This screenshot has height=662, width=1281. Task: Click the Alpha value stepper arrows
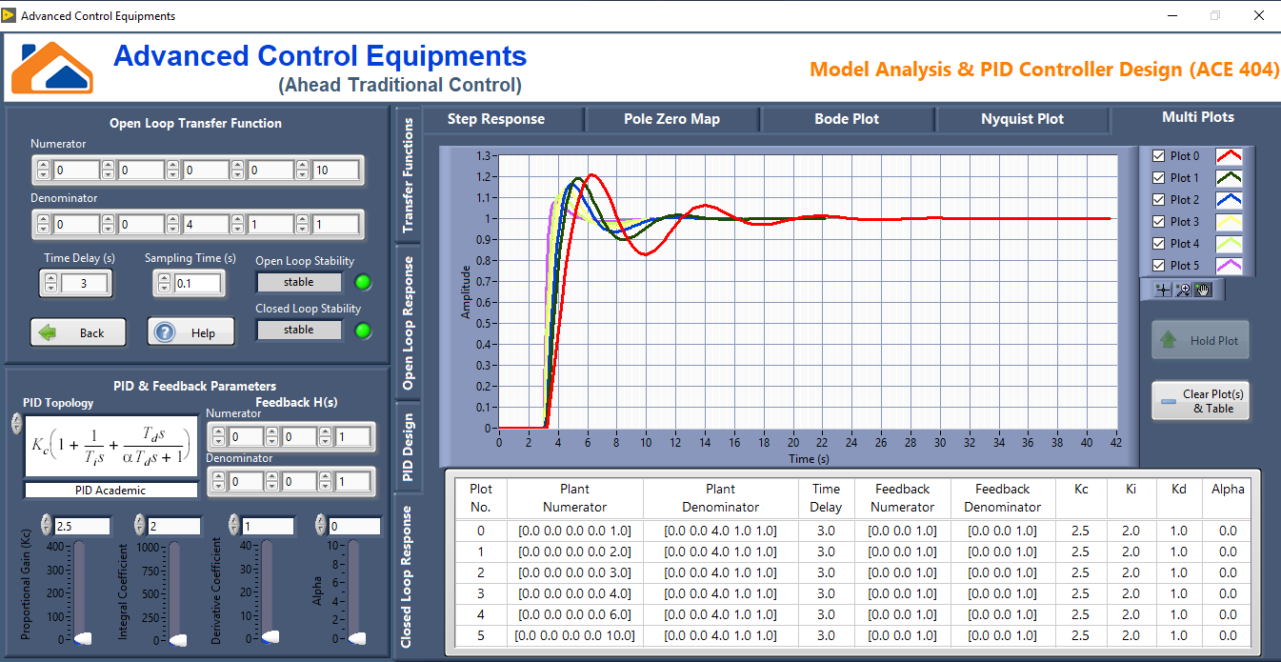tap(321, 526)
